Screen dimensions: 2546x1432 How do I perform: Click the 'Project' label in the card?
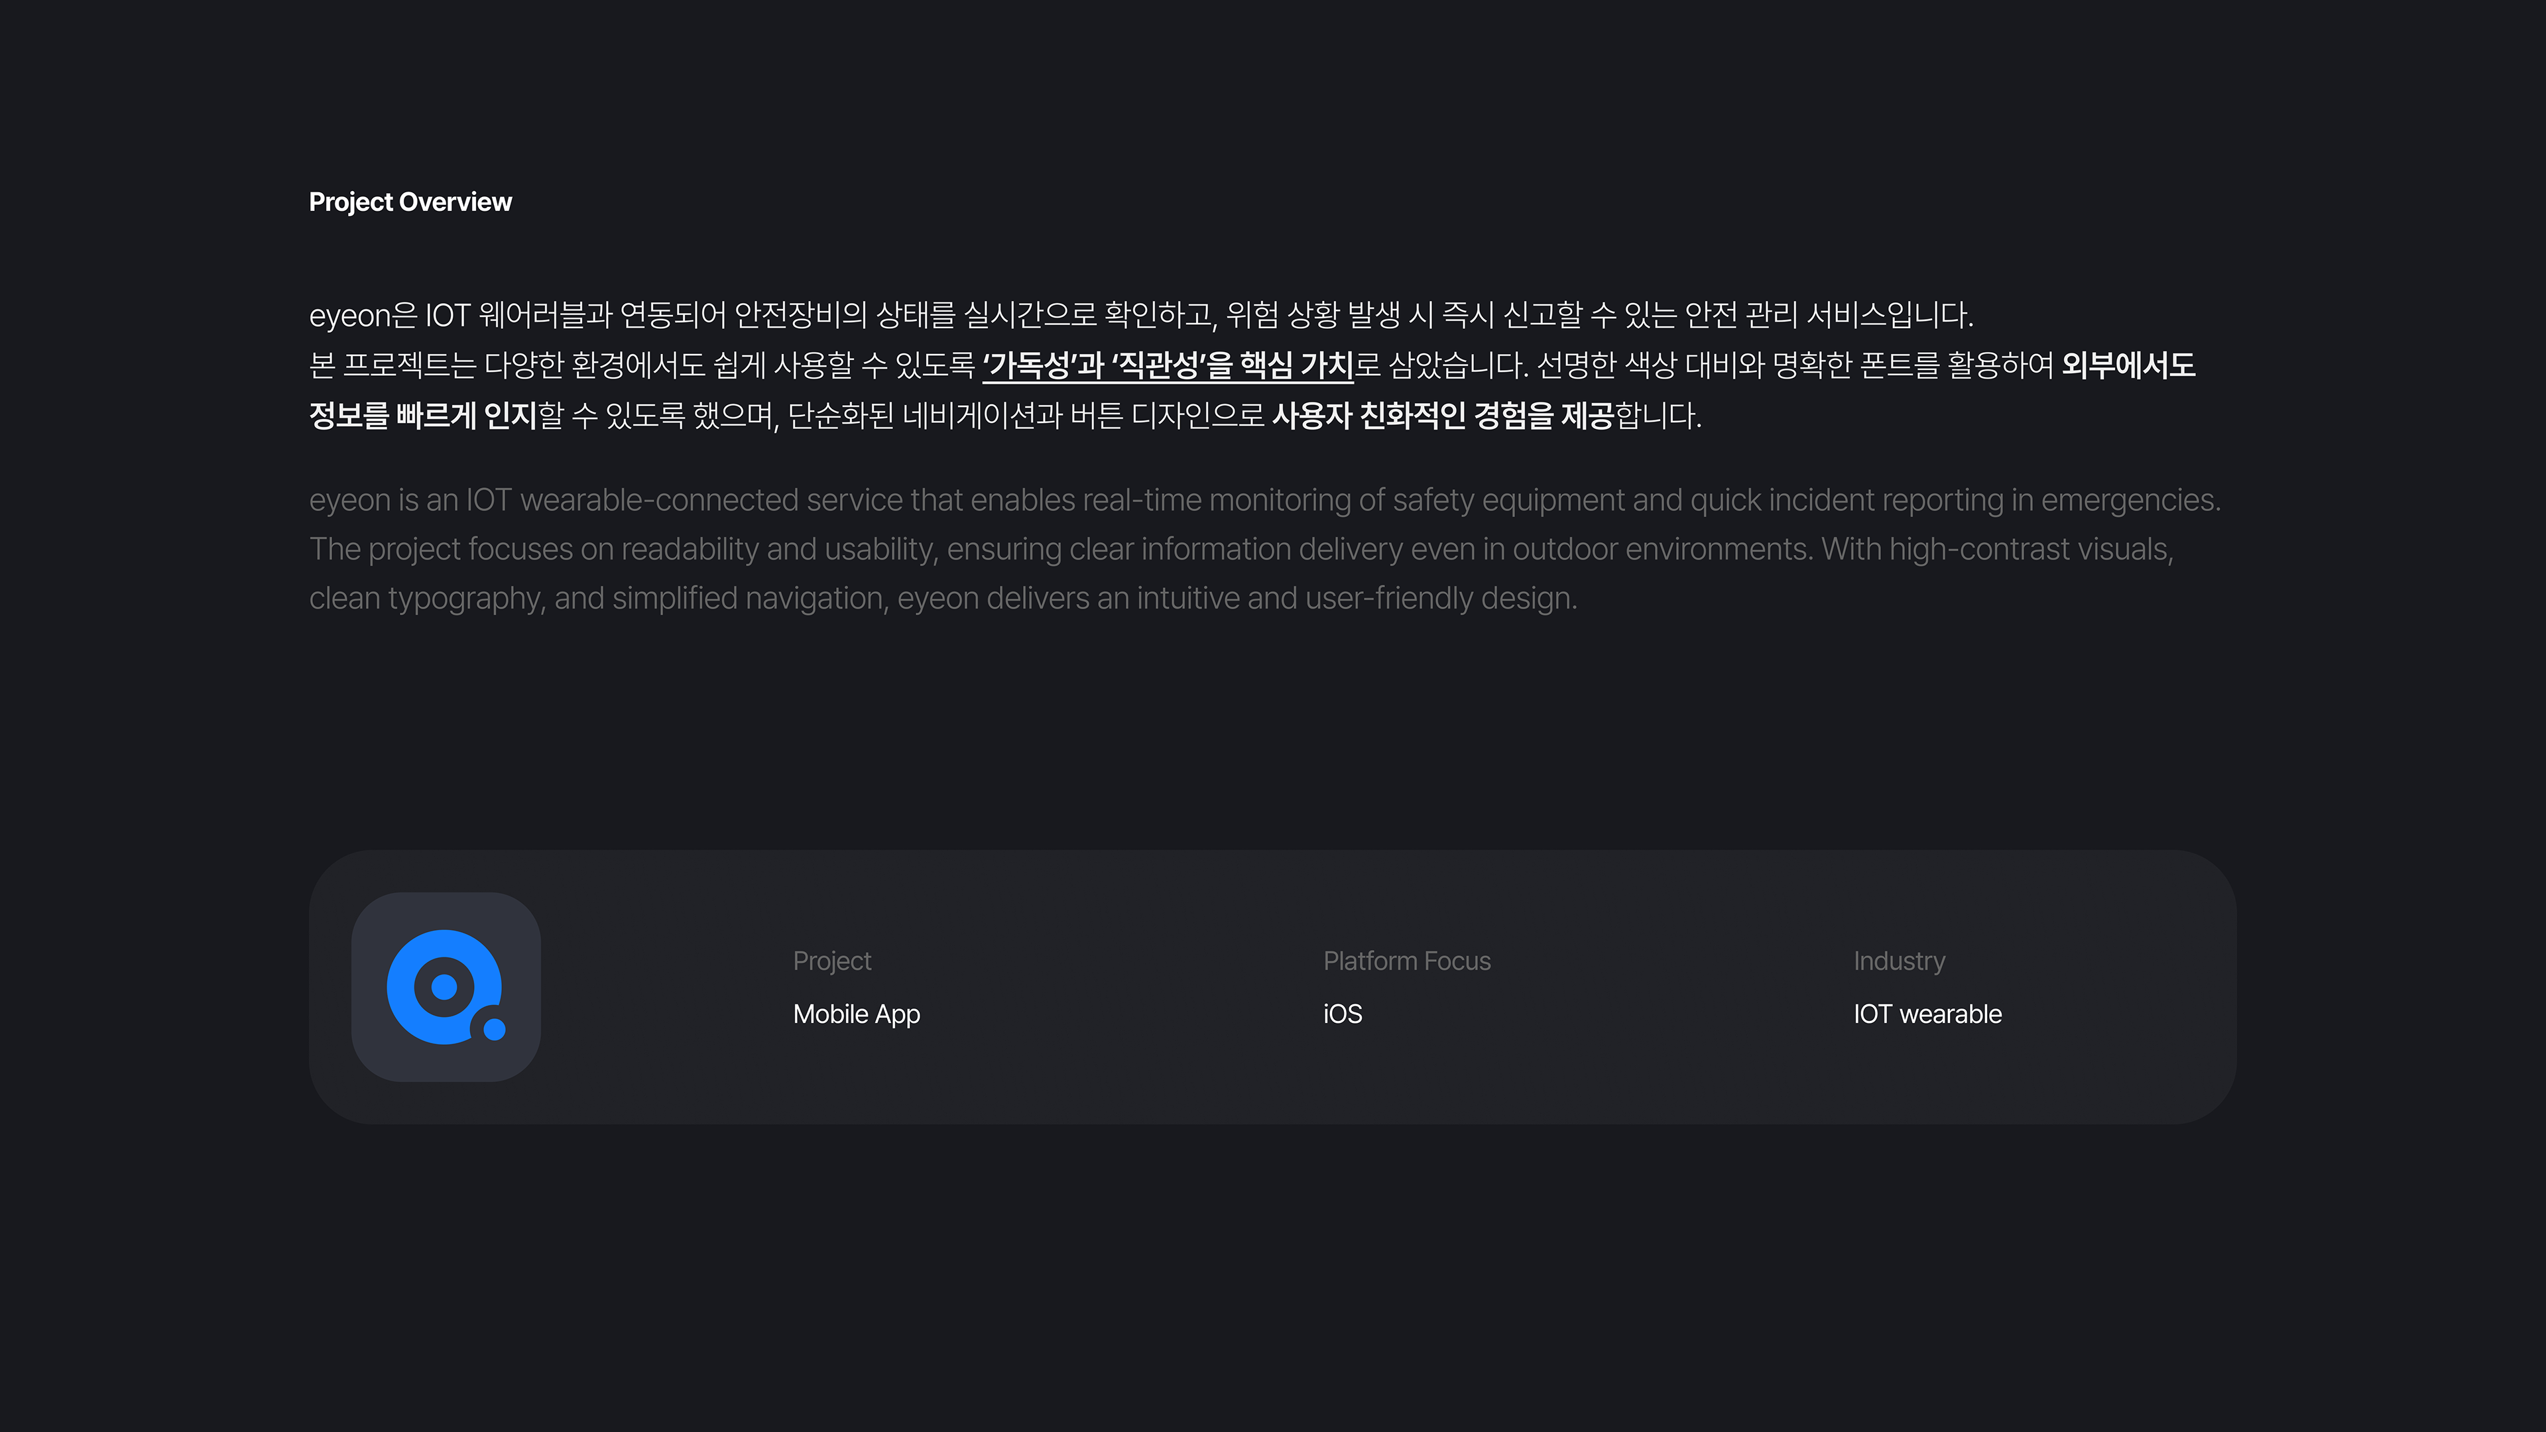pos(831,961)
